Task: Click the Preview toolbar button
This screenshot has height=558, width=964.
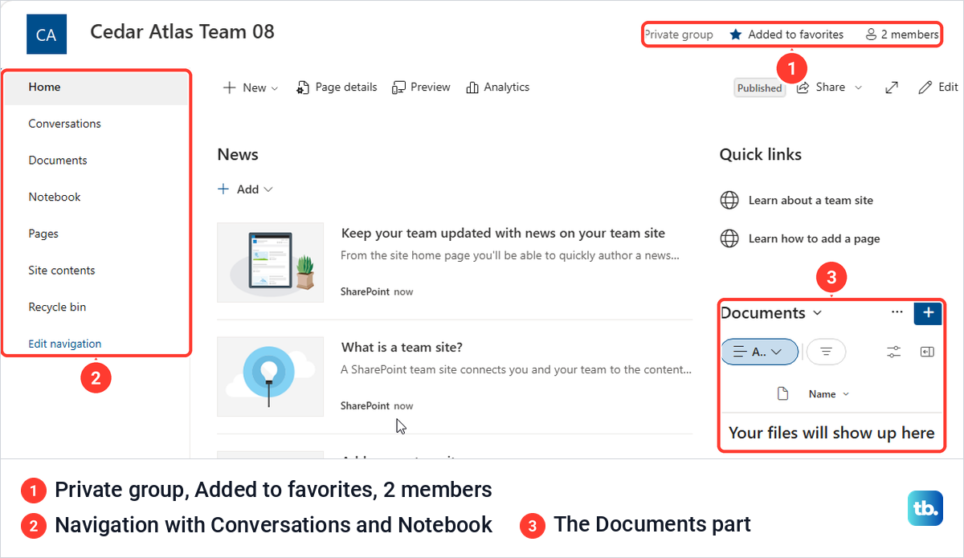Action: (x=421, y=88)
